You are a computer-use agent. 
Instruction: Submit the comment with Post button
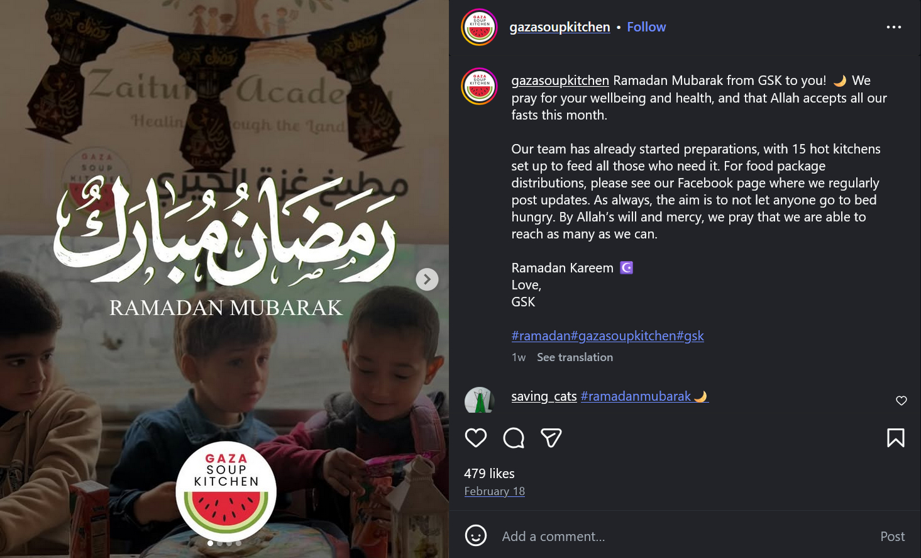pyautogui.click(x=892, y=537)
